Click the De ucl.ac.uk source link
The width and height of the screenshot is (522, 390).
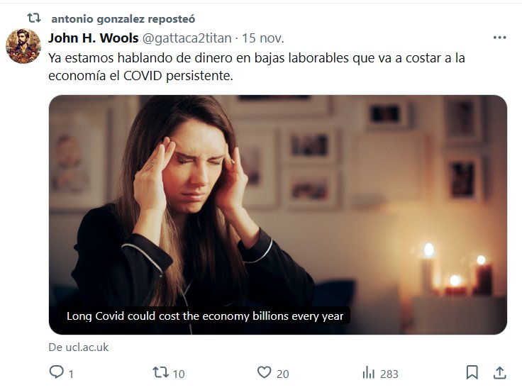79,347
